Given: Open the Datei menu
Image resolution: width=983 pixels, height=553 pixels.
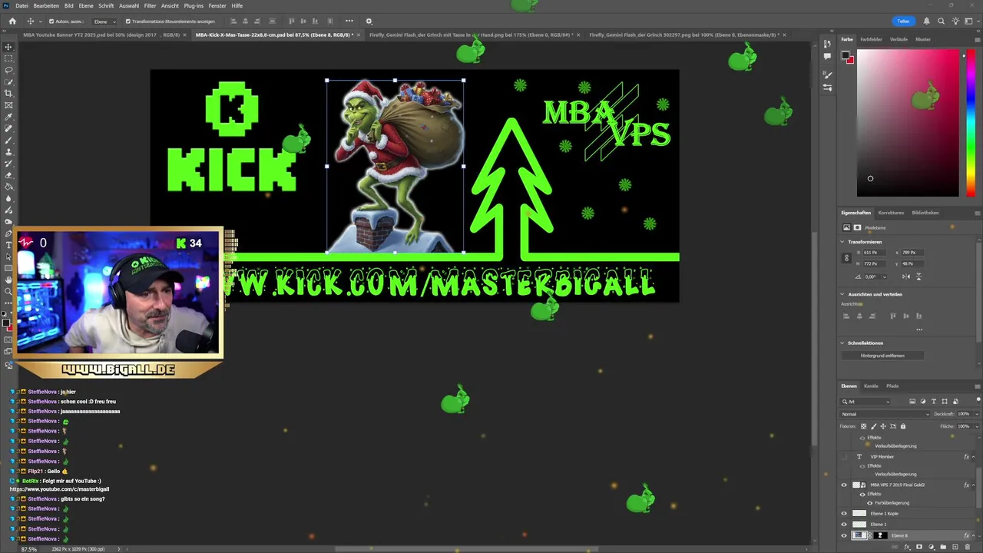Looking at the screenshot, I should (22, 5).
